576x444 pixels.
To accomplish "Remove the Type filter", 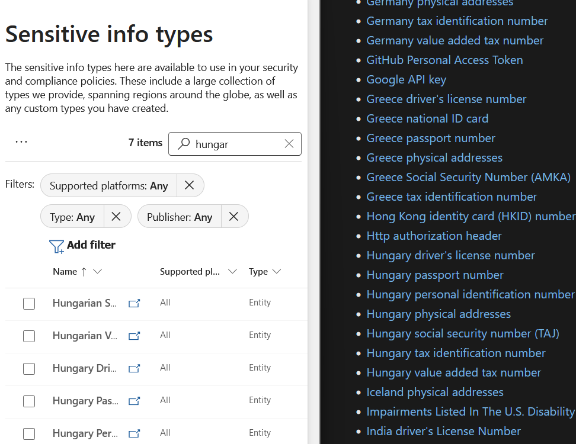I will point(116,217).
